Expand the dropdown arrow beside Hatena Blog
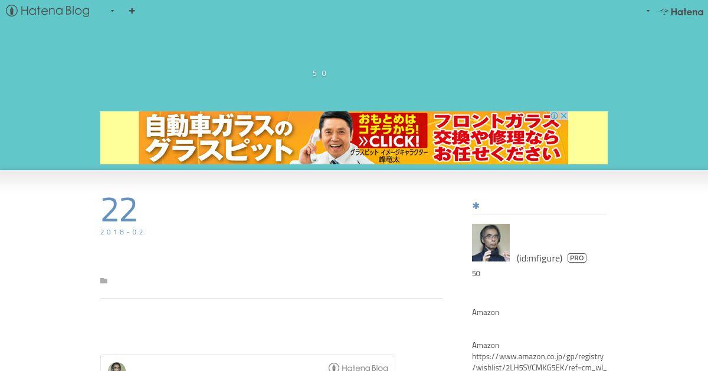The image size is (708, 371). tap(112, 11)
